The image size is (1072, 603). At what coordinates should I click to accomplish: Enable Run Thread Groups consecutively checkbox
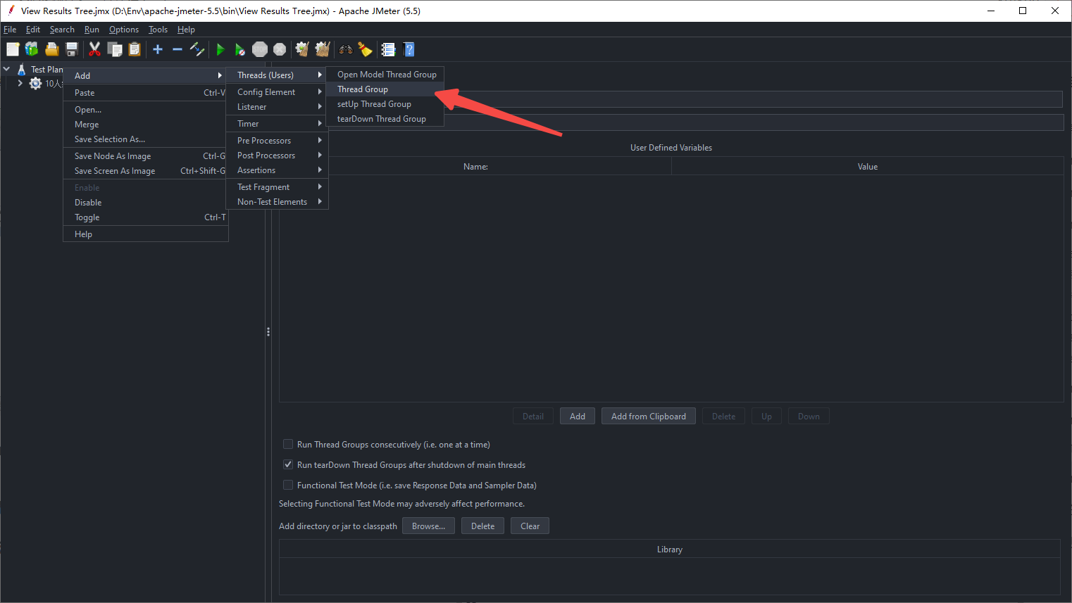coord(288,444)
